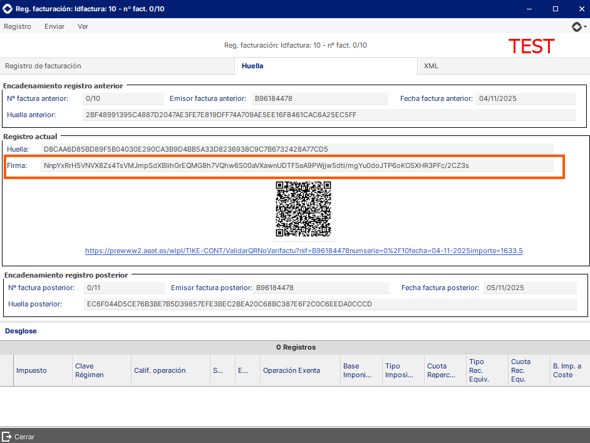
Task: Click the Base Imponi... column header
Action: point(361,370)
